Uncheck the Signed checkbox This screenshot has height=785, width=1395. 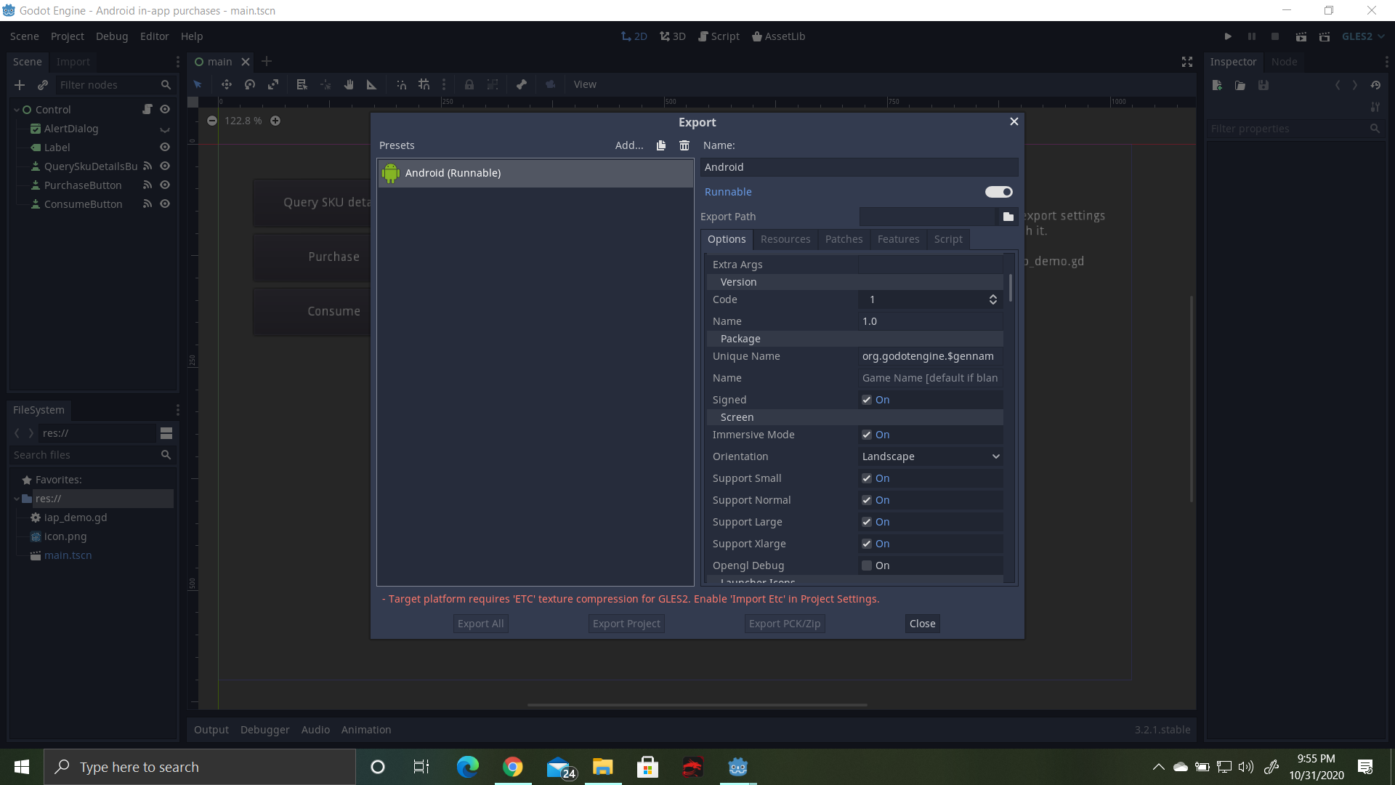(x=867, y=400)
